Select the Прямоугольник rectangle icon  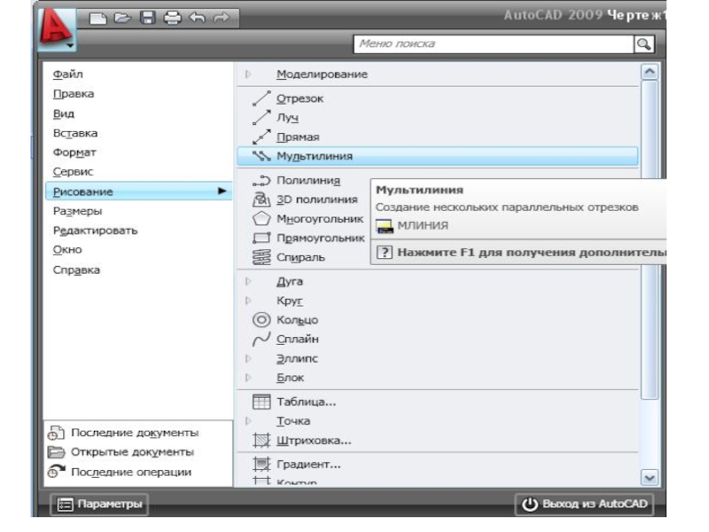(261, 238)
